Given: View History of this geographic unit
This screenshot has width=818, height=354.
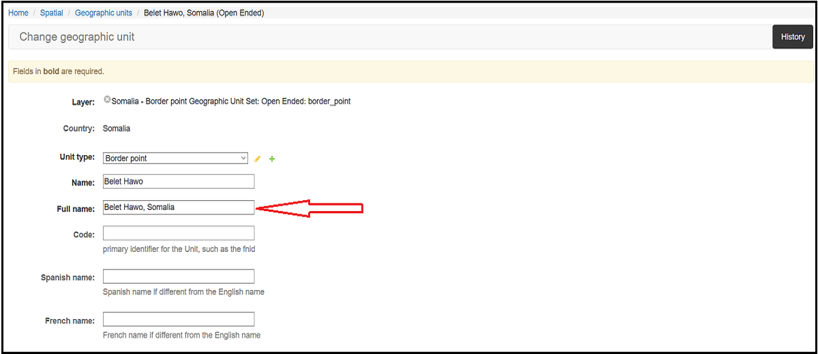Looking at the screenshot, I should (x=792, y=37).
